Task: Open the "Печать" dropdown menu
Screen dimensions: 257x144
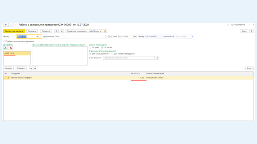Action: (x=95, y=31)
